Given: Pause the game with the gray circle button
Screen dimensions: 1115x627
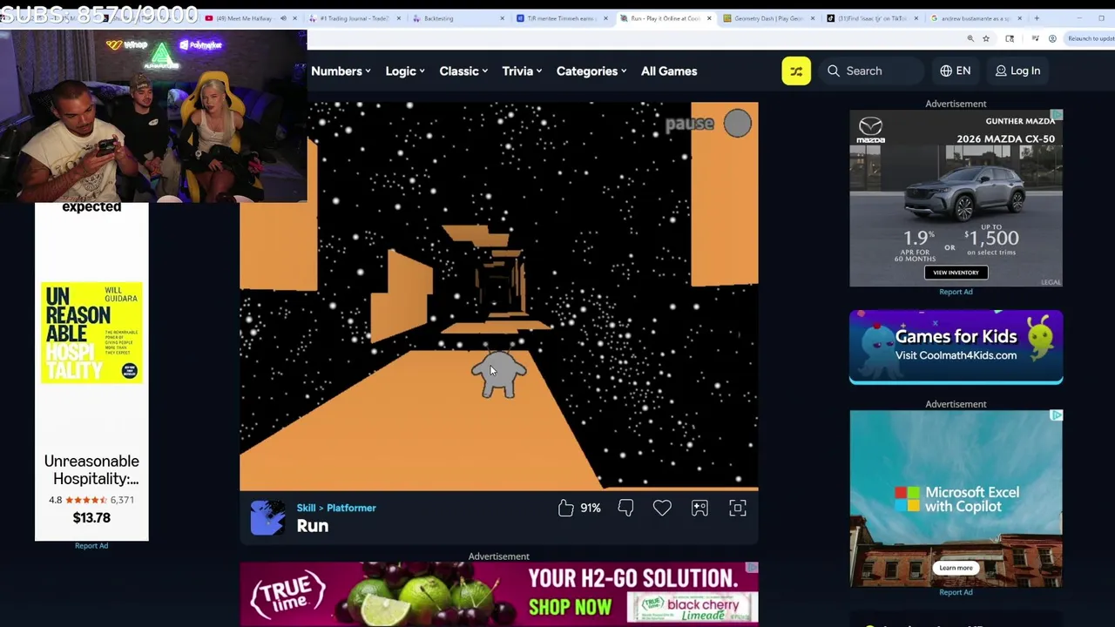Looking at the screenshot, I should point(737,124).
